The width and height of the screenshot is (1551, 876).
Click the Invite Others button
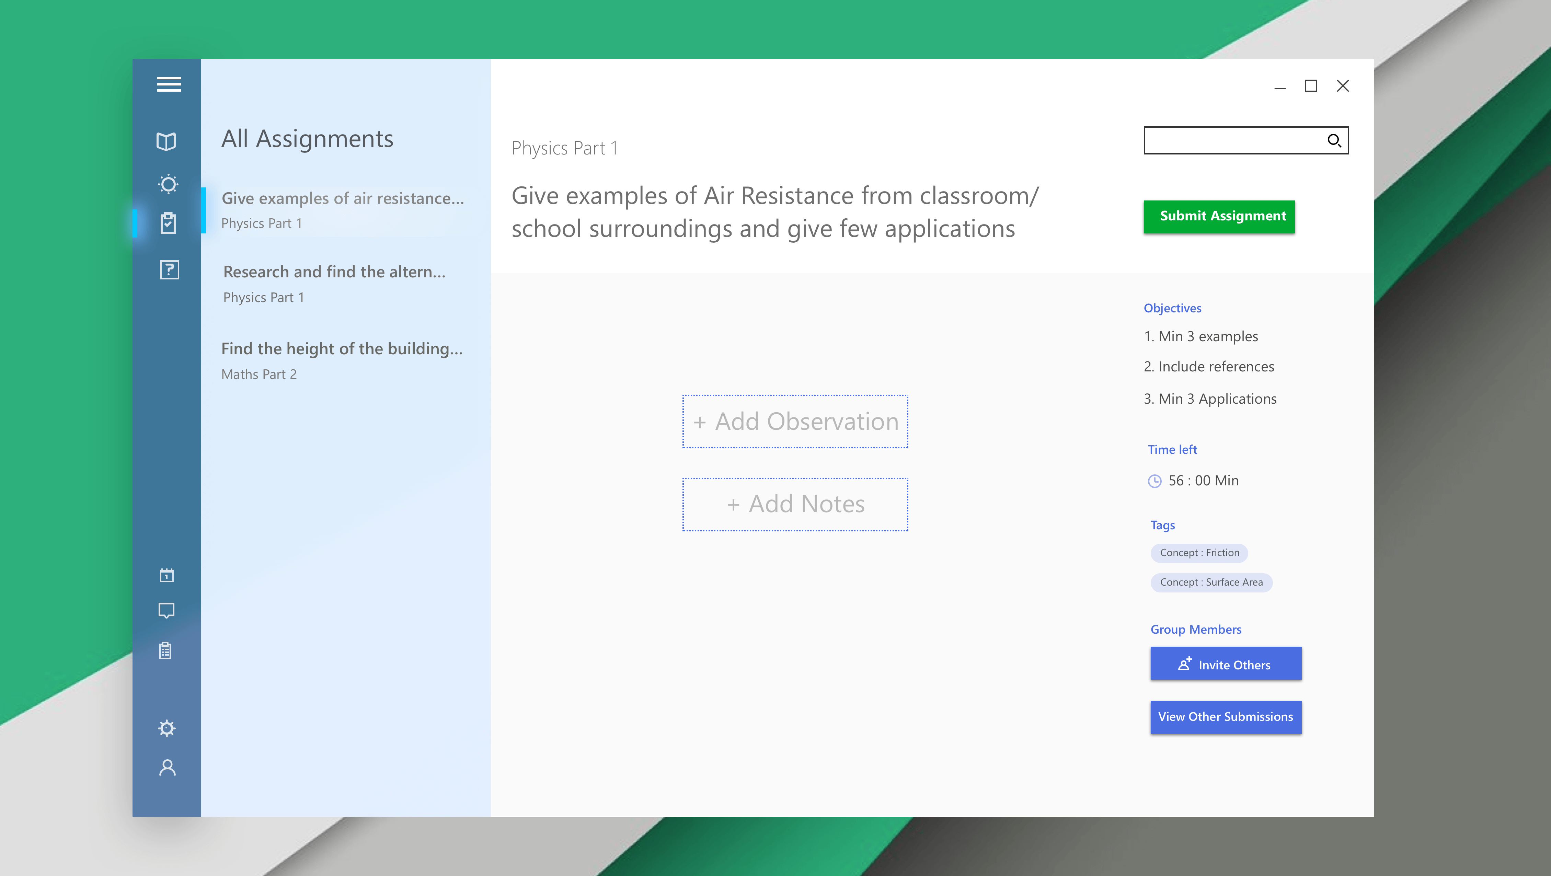[1225, 664]
